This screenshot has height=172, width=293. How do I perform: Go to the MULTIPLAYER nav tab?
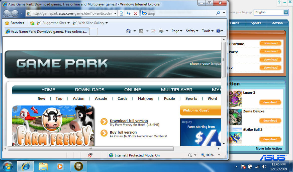(x=177, y=90)
